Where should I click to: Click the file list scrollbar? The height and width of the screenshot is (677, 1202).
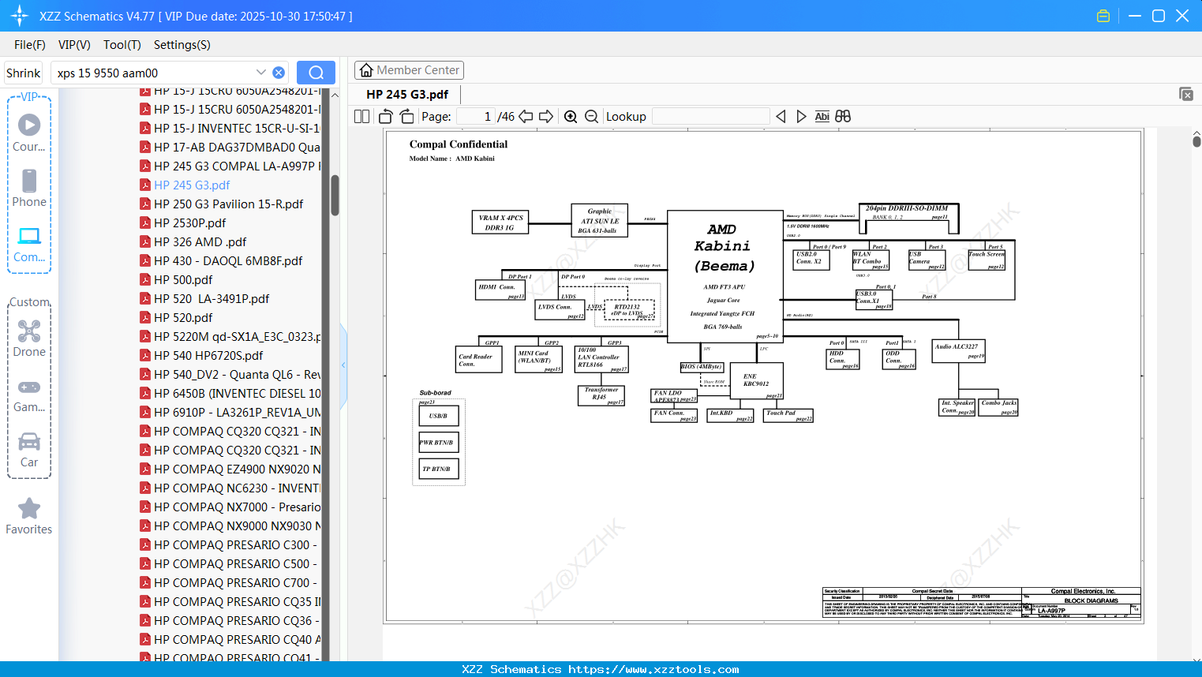point(335,195)
